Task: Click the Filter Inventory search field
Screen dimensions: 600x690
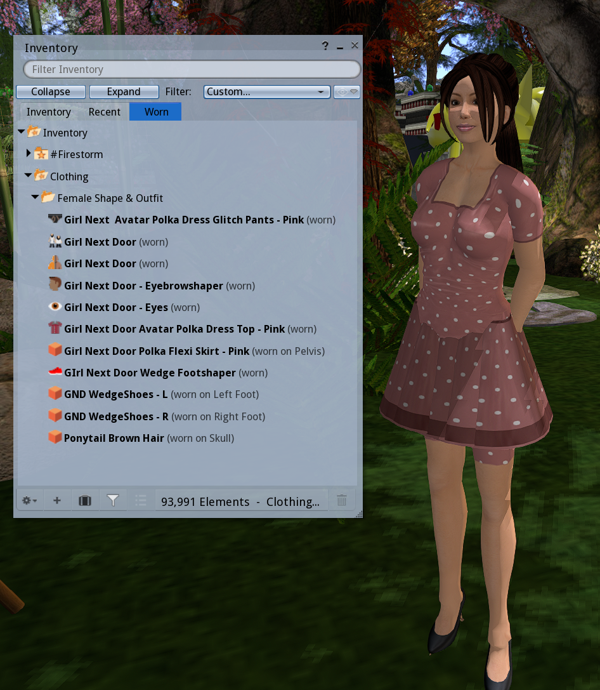Action: pos(192,70)
